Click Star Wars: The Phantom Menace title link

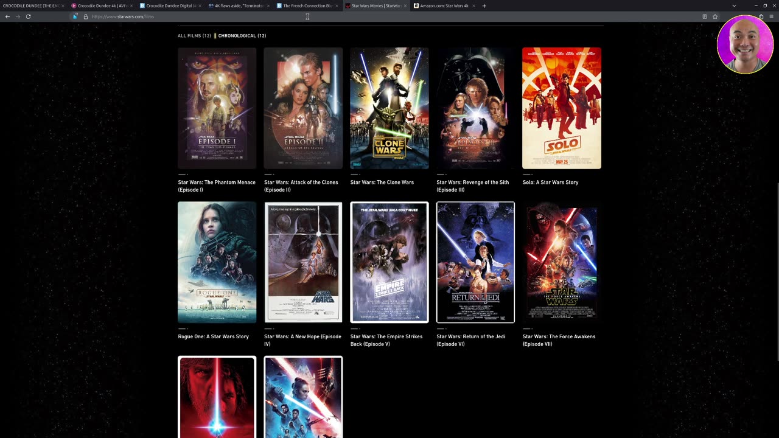217,186
